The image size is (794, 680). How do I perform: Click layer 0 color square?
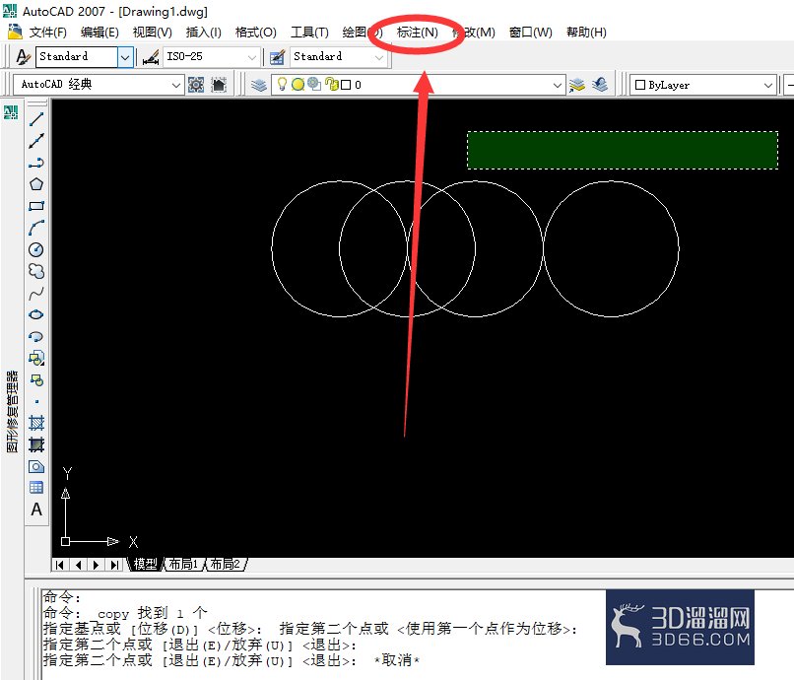coord(346,85)
